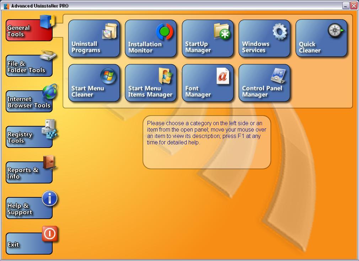Launch the Font Manager
This screenshot has width=359, height=261.
(208, 83)
